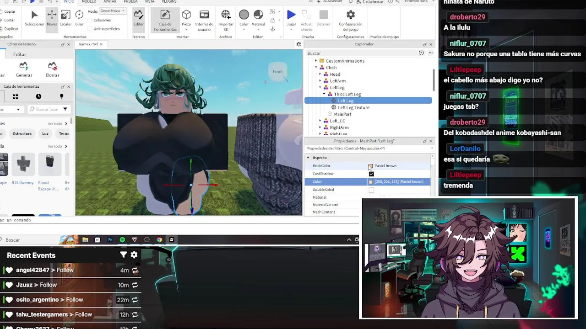Viewport: 586px width, 329px height.
Task: Collapse the Thicc Left Leg node
Action: pyautogui.click(x=324, y=94)
